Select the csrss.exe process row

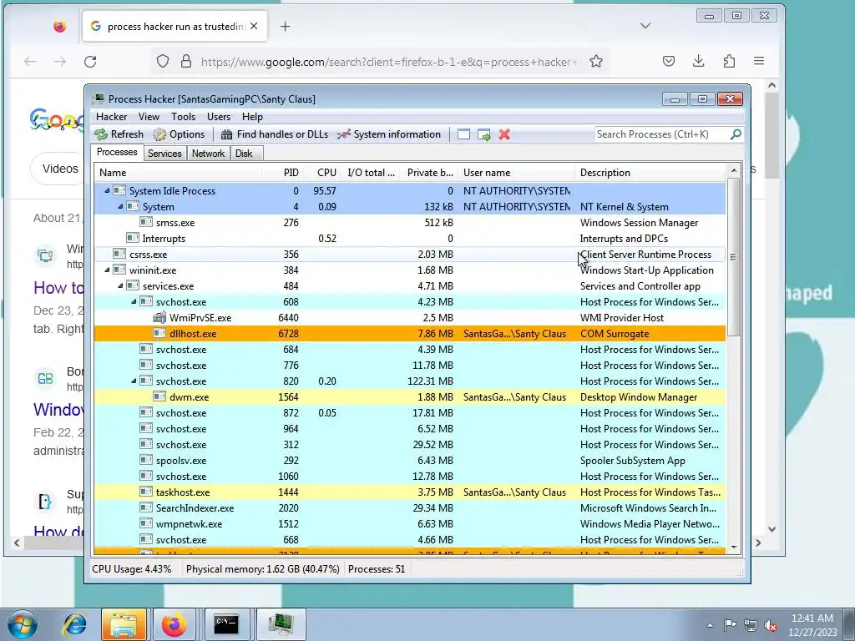click(x=410, y=254)
